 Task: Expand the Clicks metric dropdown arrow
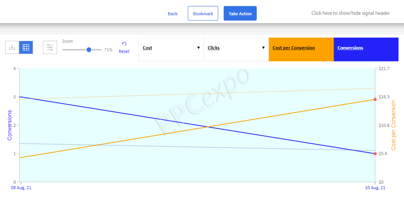click(x=263, y=48)
